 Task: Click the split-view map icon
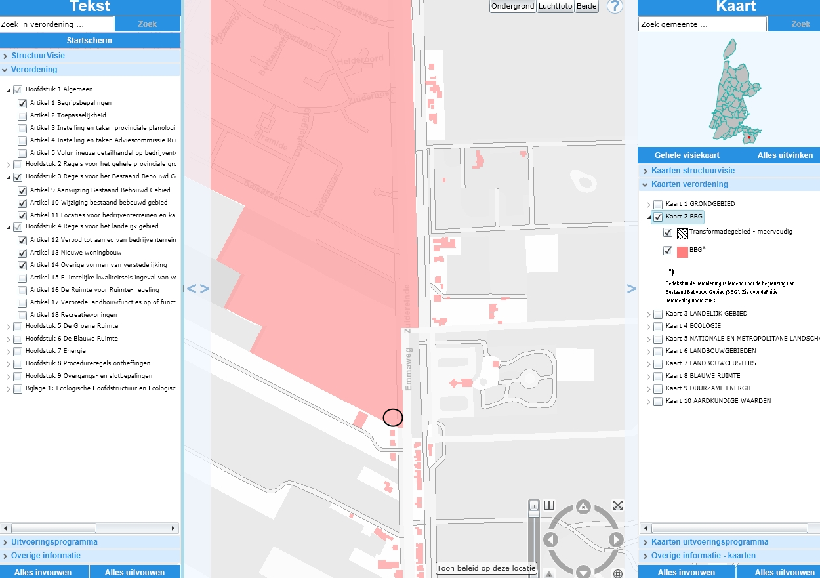coord(549,505)
